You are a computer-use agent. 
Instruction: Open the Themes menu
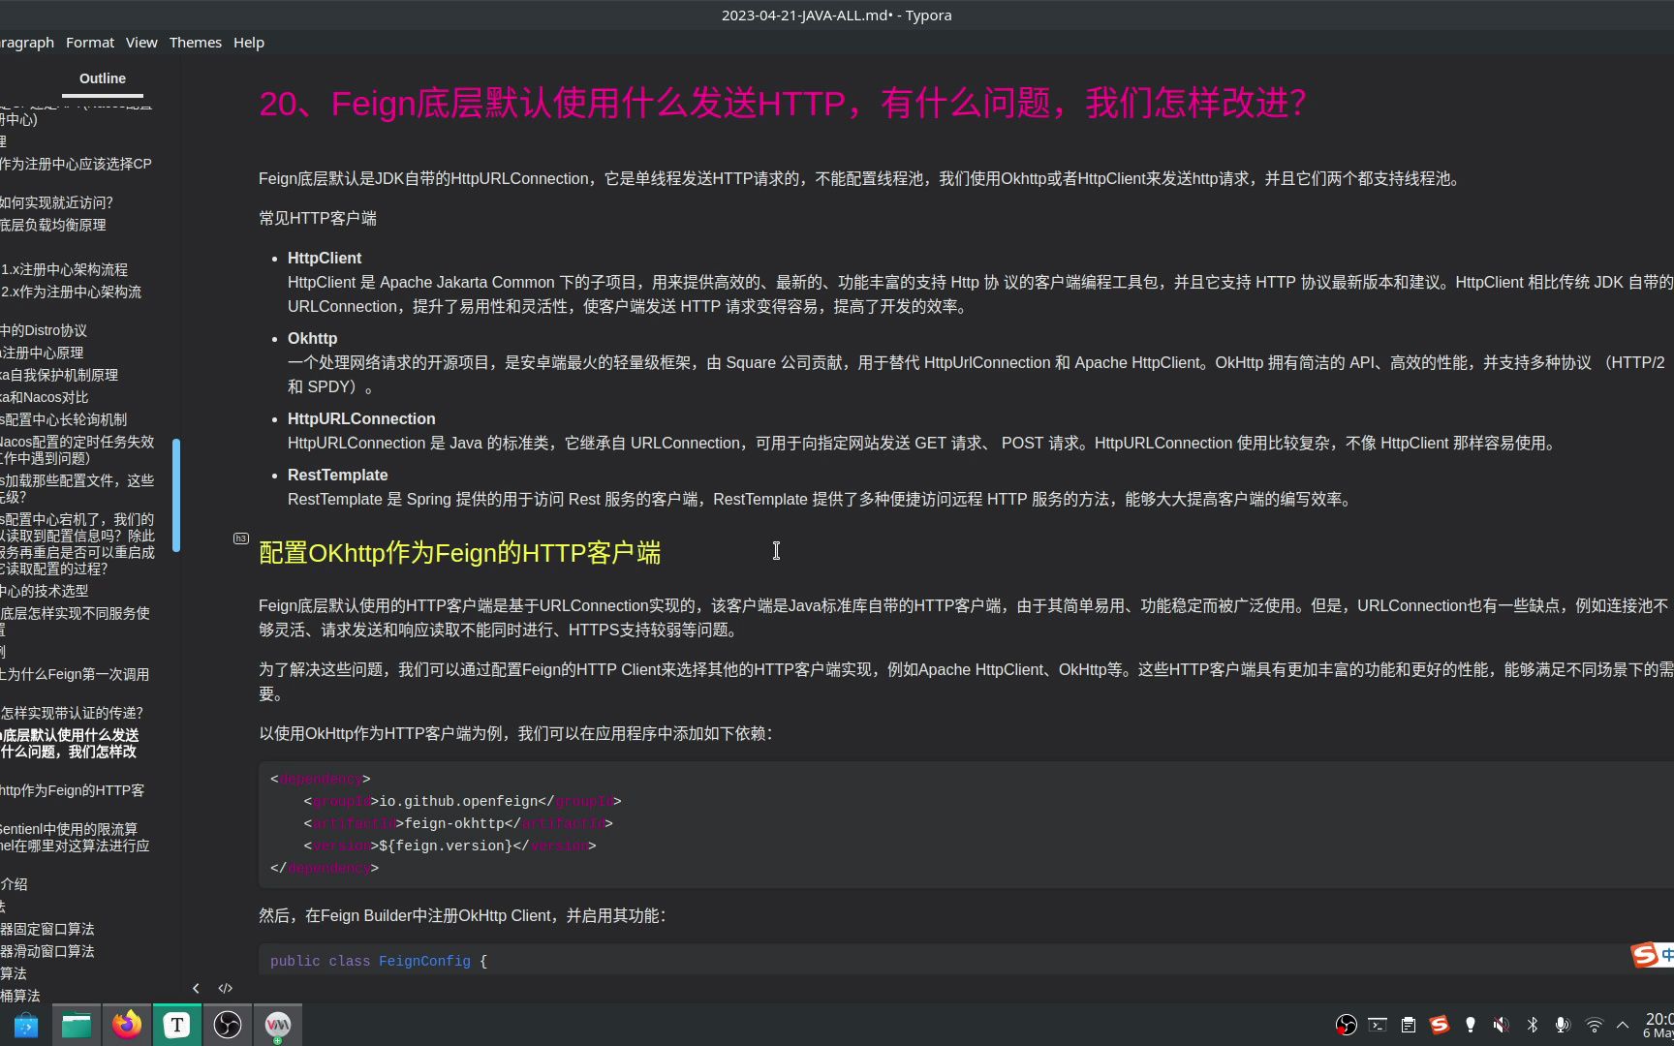[196, 43]
